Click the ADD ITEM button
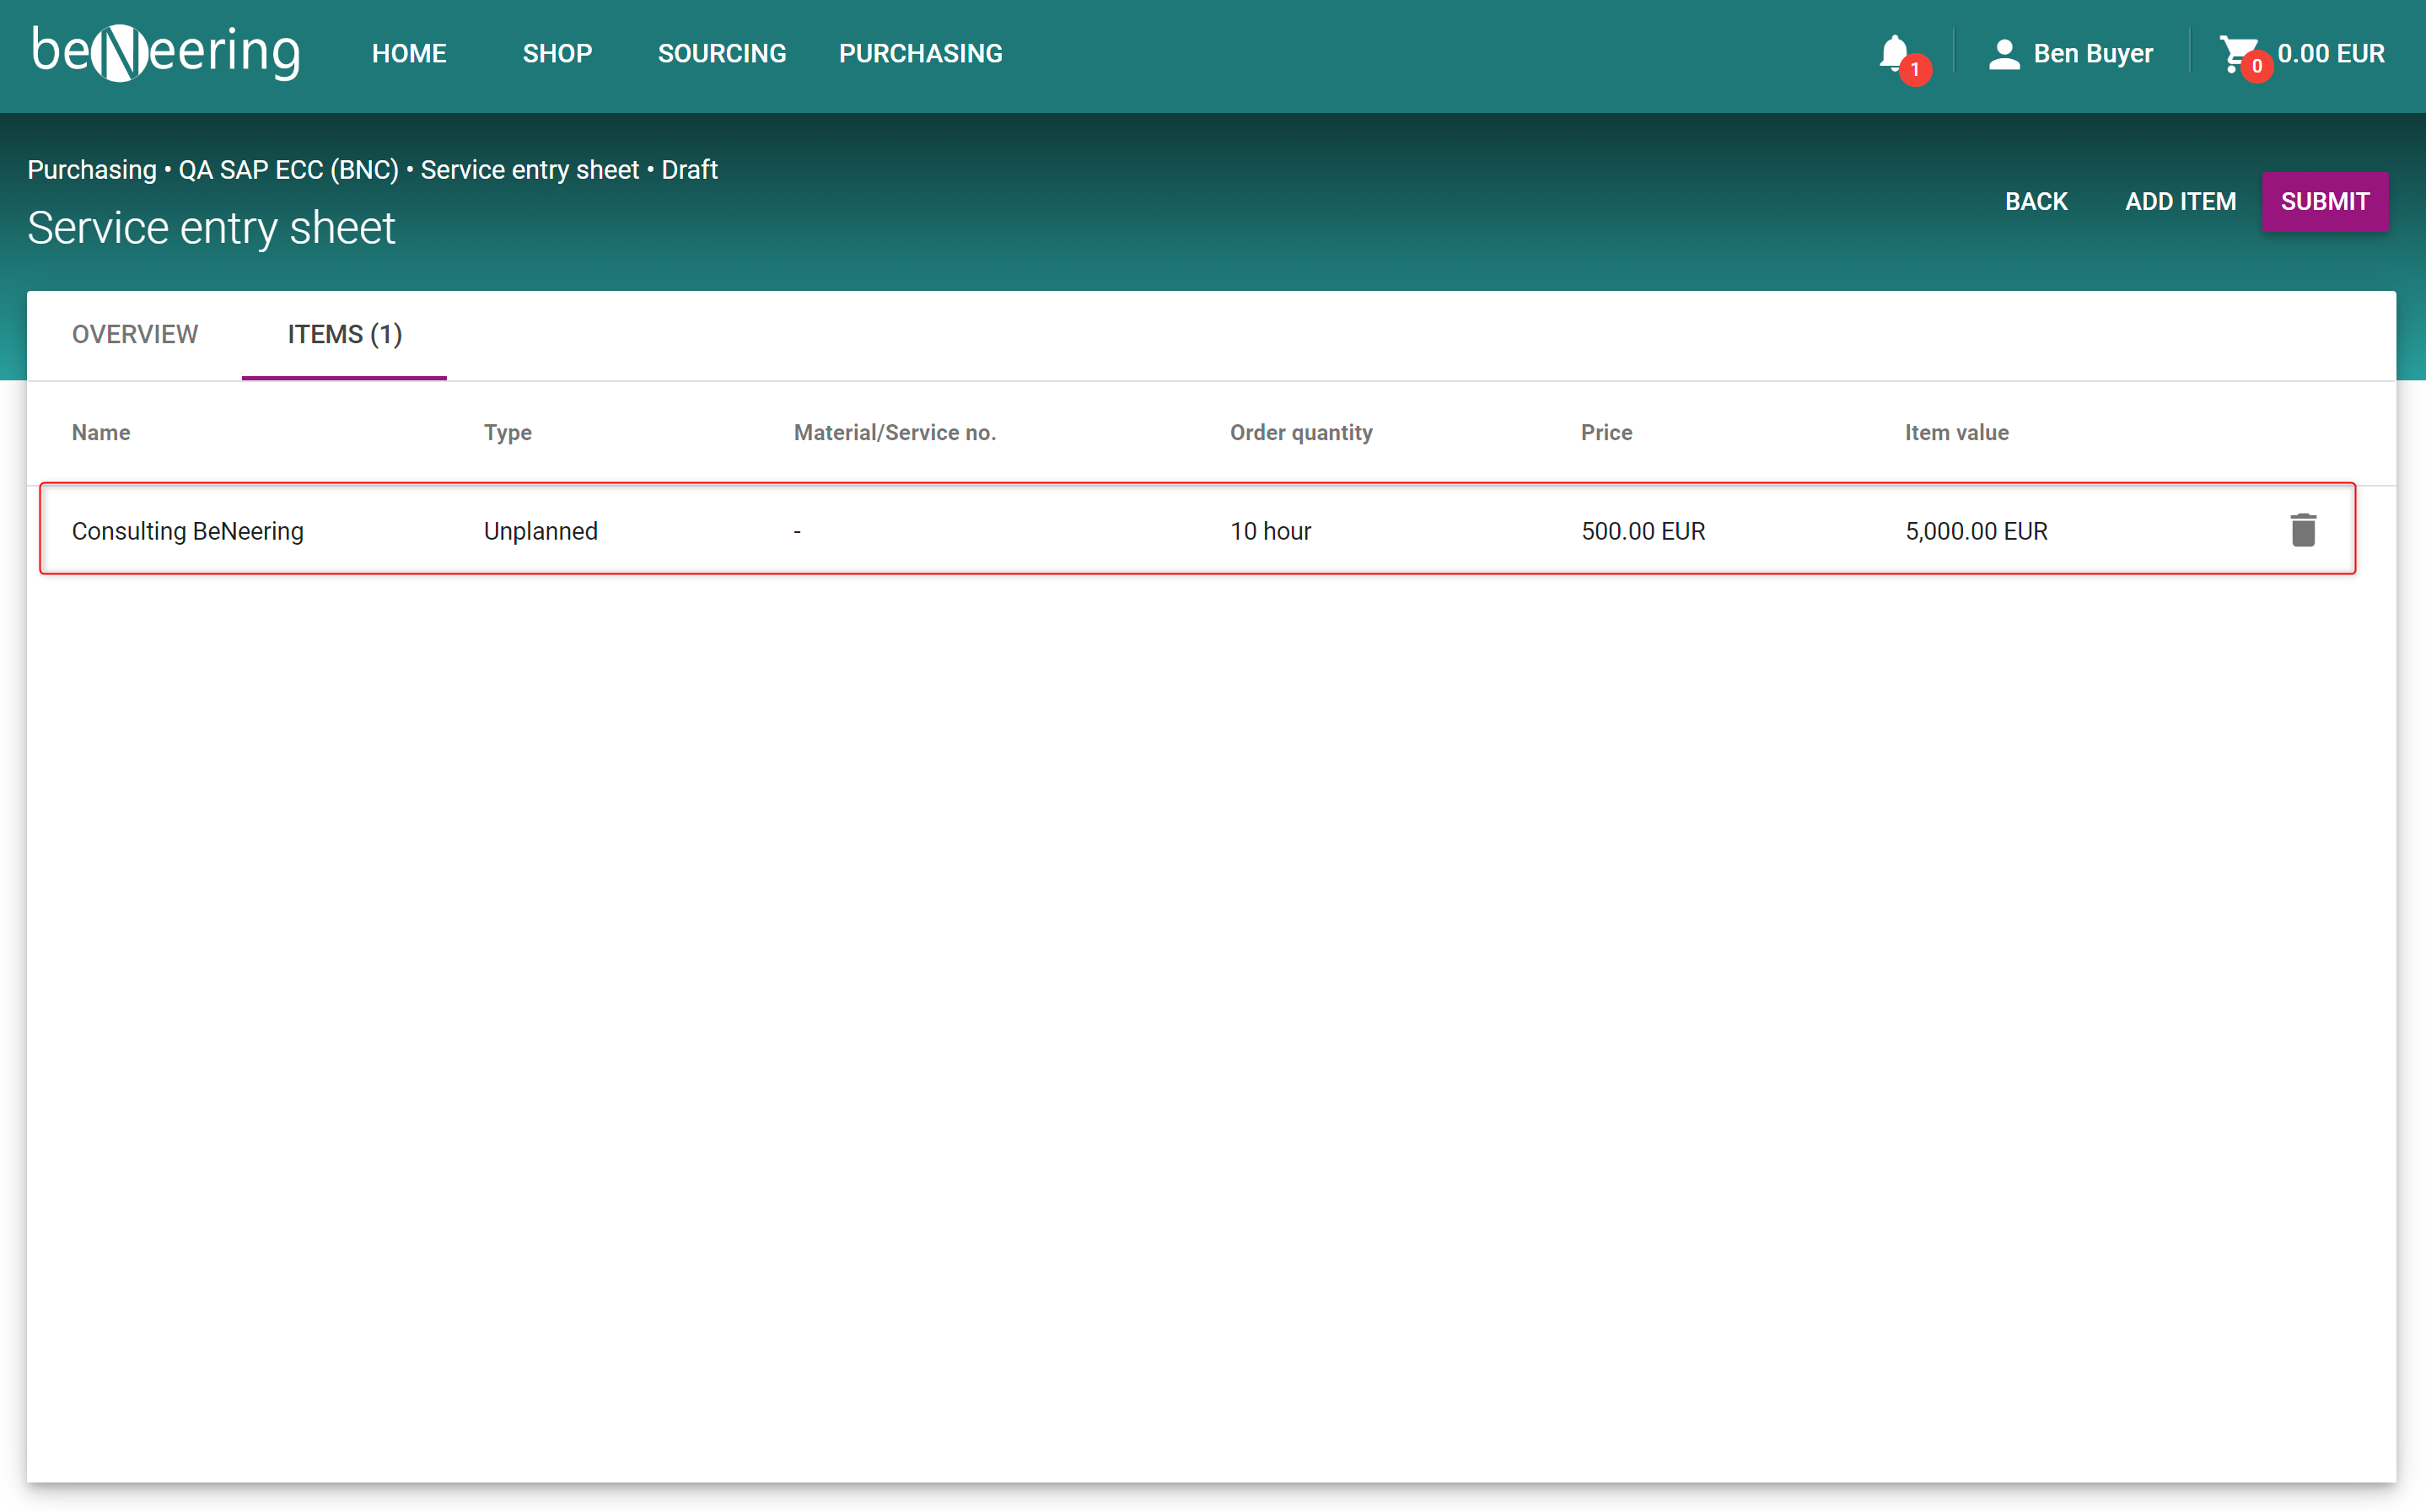Image resolution: width=2426 pixels, height=1512 pixels. 2180,201
